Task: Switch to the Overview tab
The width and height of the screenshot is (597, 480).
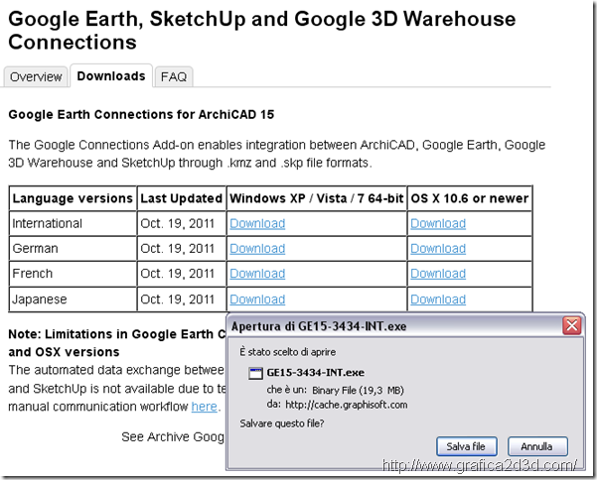Action: tap(36, 76)
